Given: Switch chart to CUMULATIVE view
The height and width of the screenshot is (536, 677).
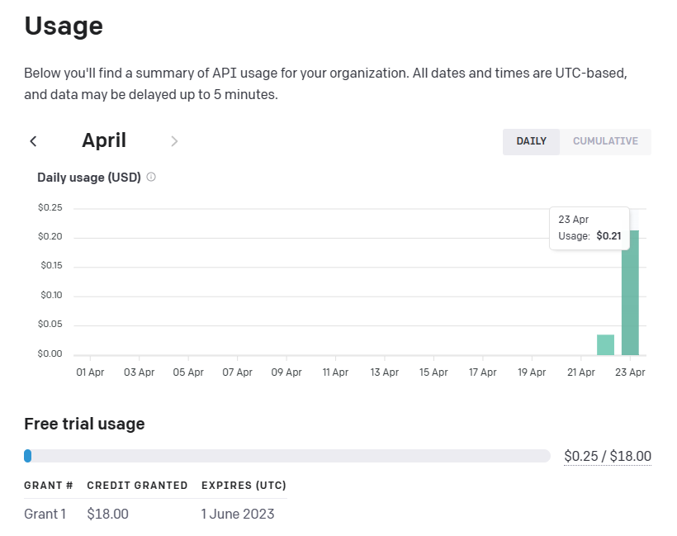Looking at the screenshot, I should coord(605,141).
